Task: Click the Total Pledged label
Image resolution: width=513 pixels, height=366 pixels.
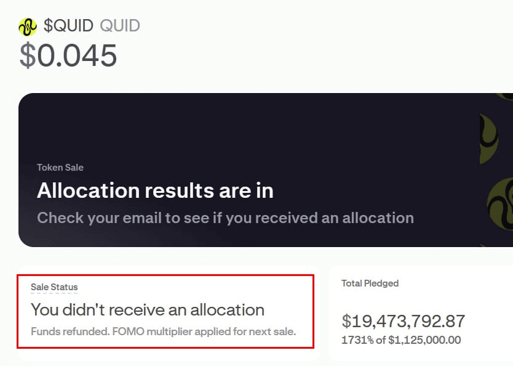Action: coord(370,283)
